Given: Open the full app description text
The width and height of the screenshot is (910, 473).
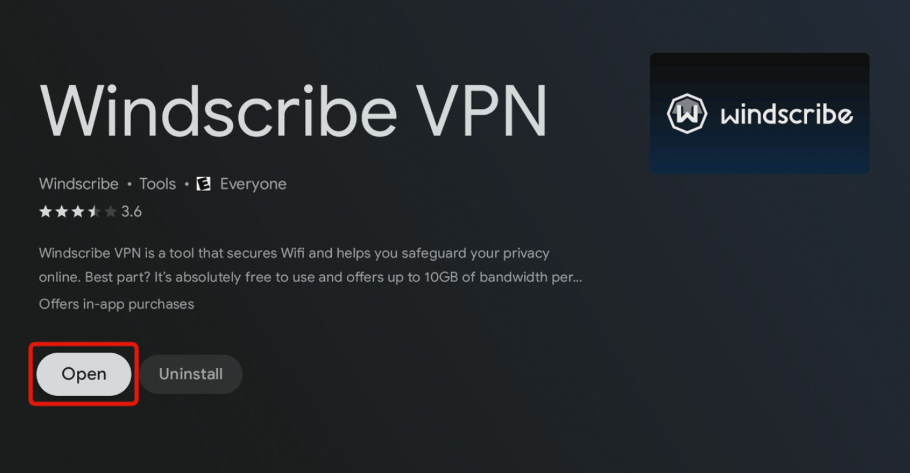Looking at the screenshot, I should pos(311,265).
